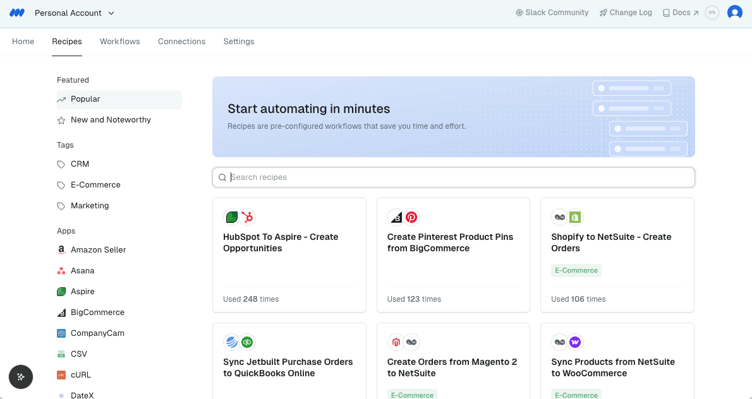Select the Recipes tab

click(x=66, y=42)
